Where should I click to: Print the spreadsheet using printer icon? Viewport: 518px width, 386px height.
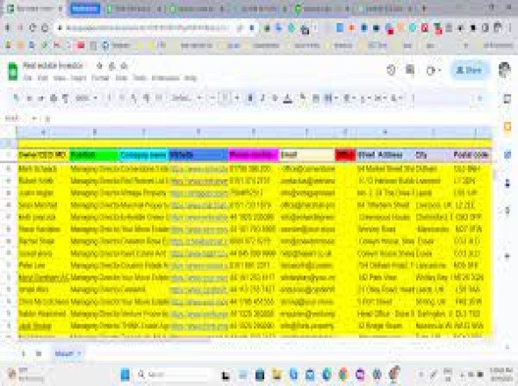pyautogui.click(x=54, y=98)
